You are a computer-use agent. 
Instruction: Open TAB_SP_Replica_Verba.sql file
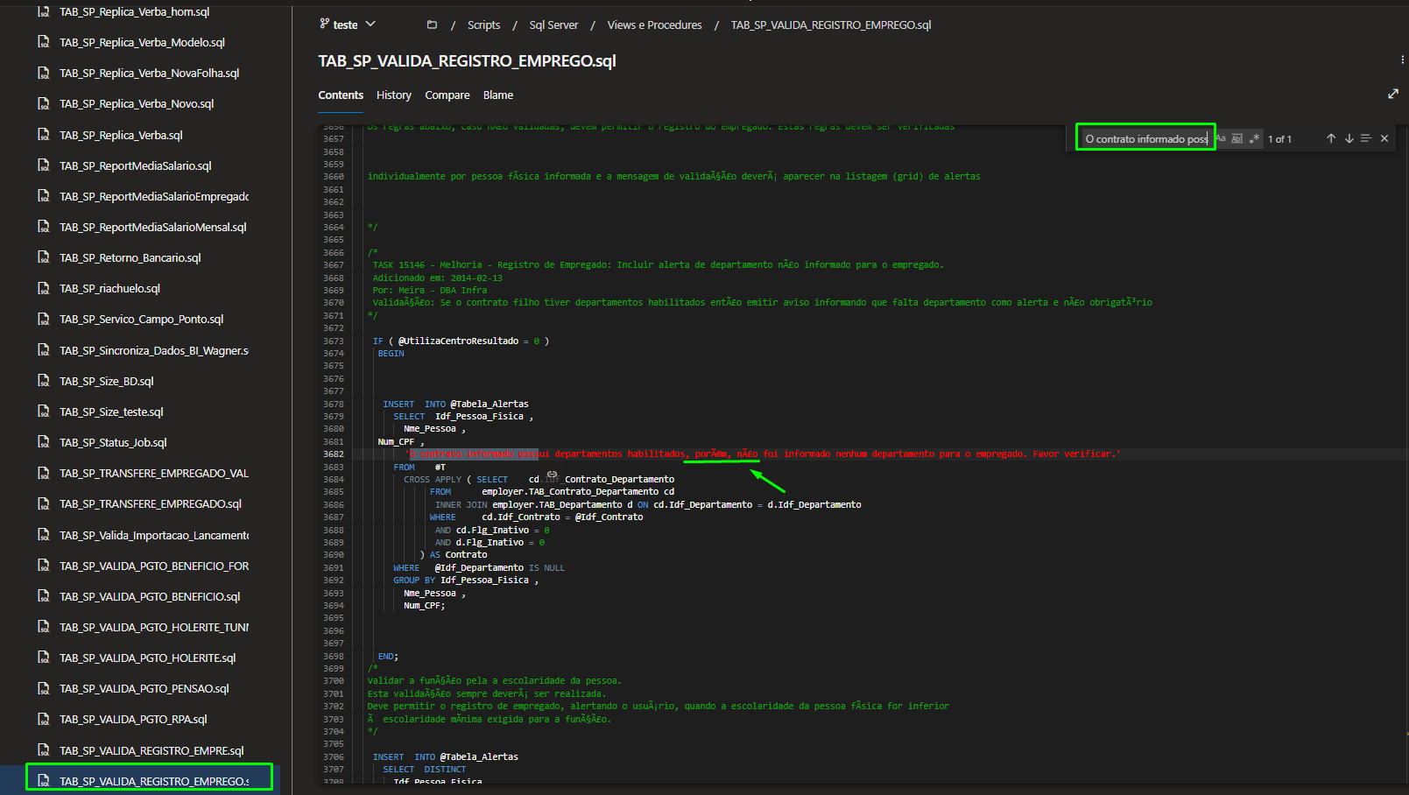coord(121,135)
